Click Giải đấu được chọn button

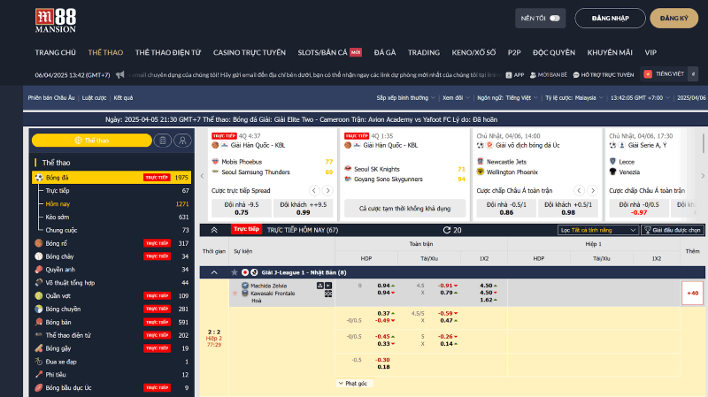pyautogui.click(x=672, y=230)
